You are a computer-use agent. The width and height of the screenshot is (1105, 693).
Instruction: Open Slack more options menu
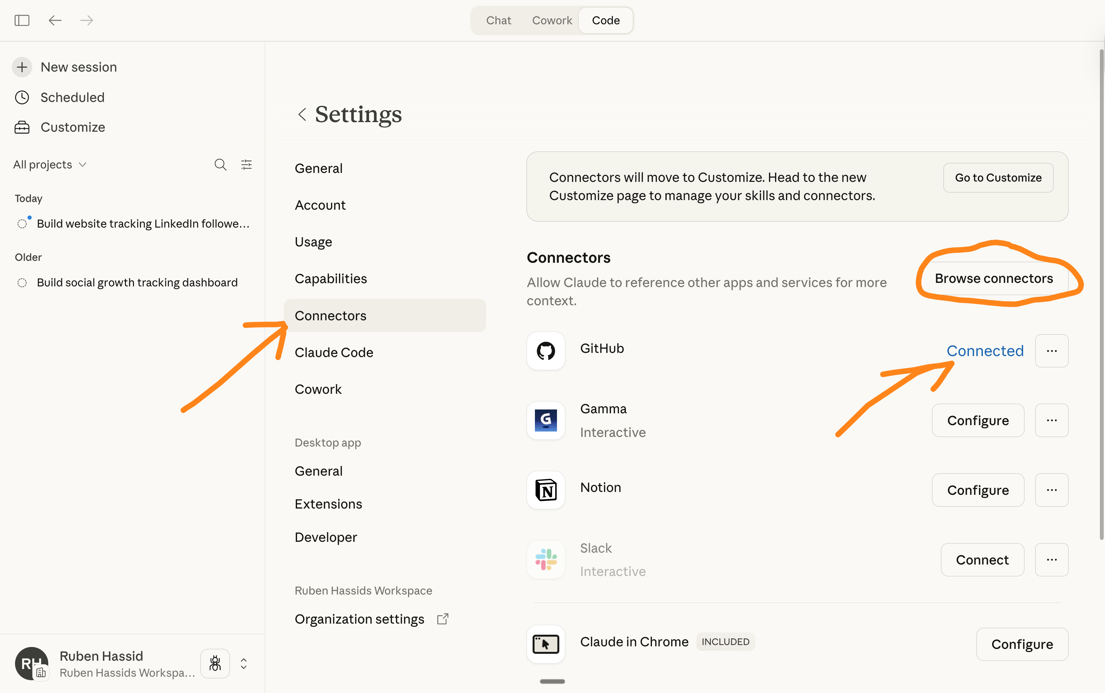1051,560
